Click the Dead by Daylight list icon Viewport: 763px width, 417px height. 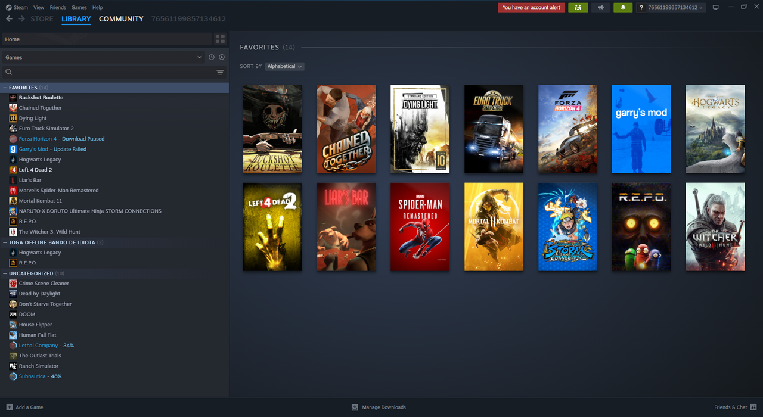coord(13,294)
